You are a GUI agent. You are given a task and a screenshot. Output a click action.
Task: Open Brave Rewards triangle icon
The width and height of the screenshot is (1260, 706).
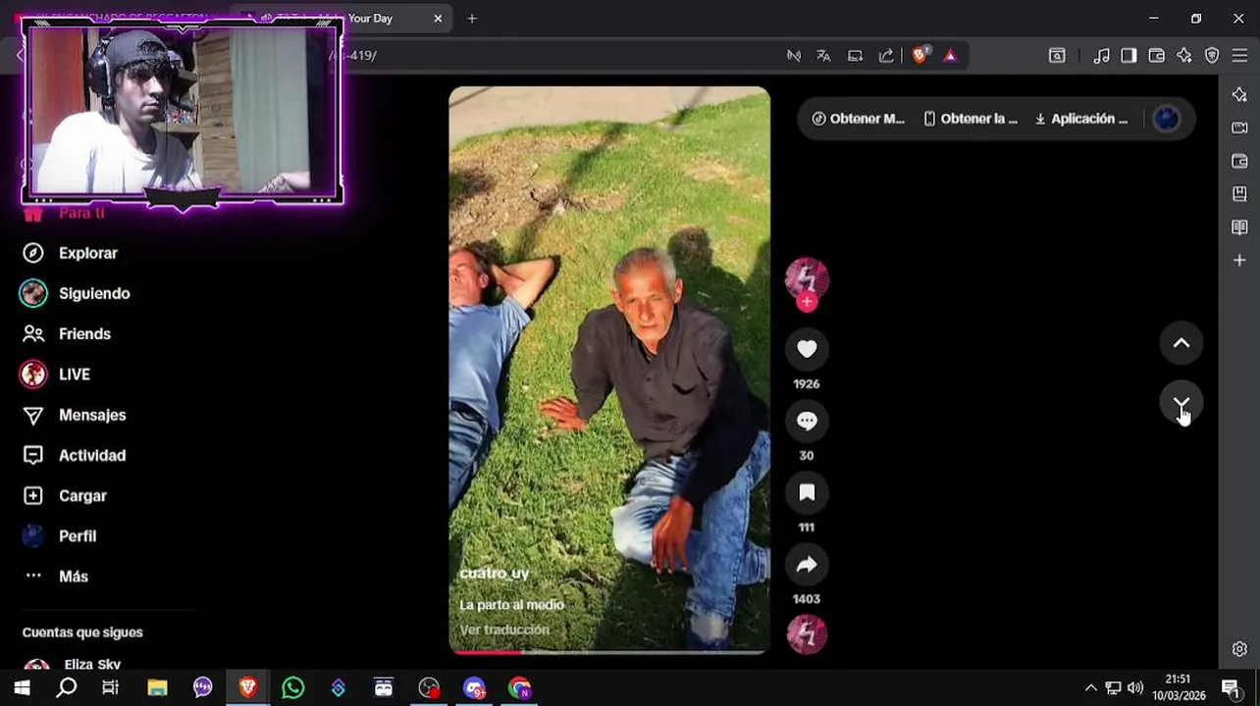point(950,56)
